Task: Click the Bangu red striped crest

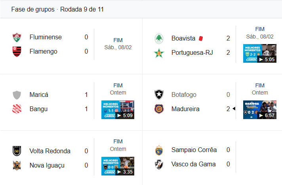Action: tap(17, 109)
